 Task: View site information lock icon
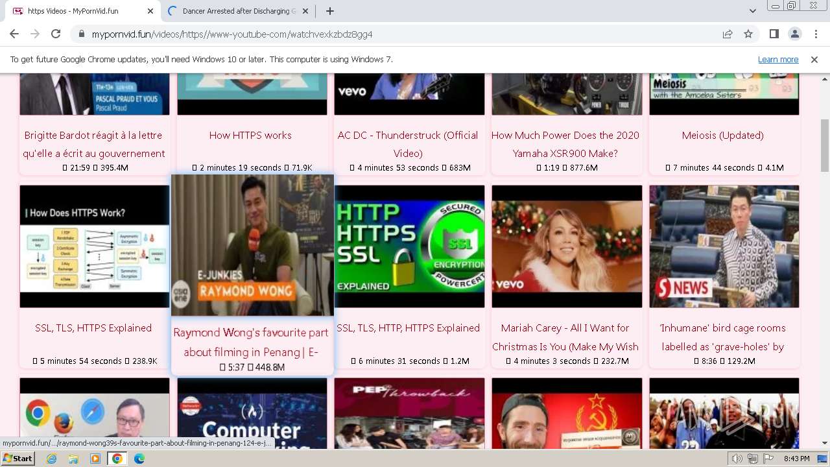(x=82, y=34)
